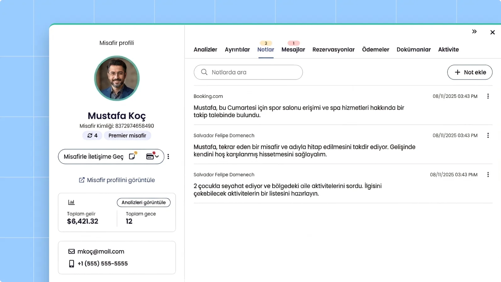
Task: Open Misafir profilini görüntüle link
Action: 117,180
